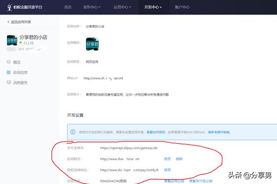
Task: Click the APPID badge in sidebar
Action: point(11,49)
